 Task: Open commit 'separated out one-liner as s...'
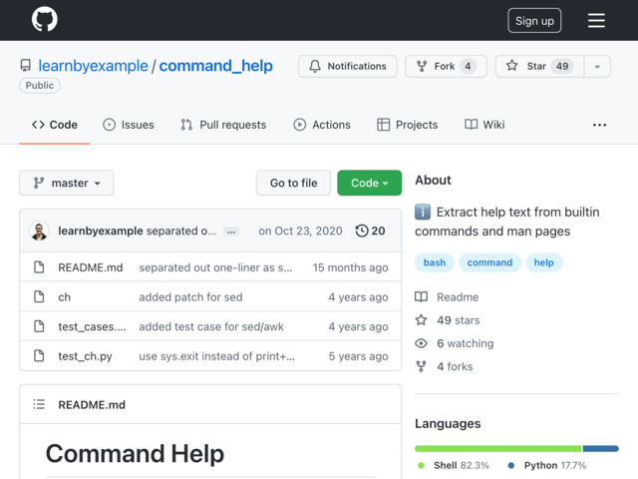click(x=215, y=267)
